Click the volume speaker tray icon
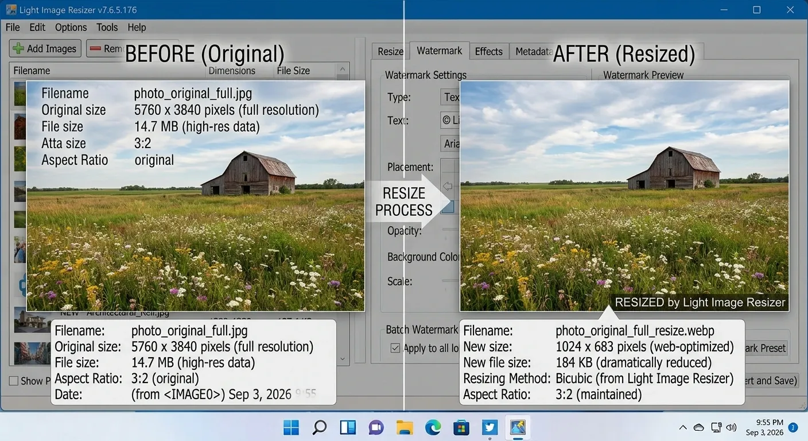The width and height of the screenshot is (808, 441). point(732,427)
